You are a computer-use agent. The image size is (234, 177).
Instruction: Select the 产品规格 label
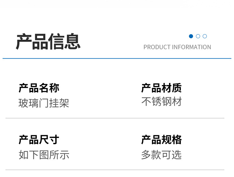(x=161, y=140)
